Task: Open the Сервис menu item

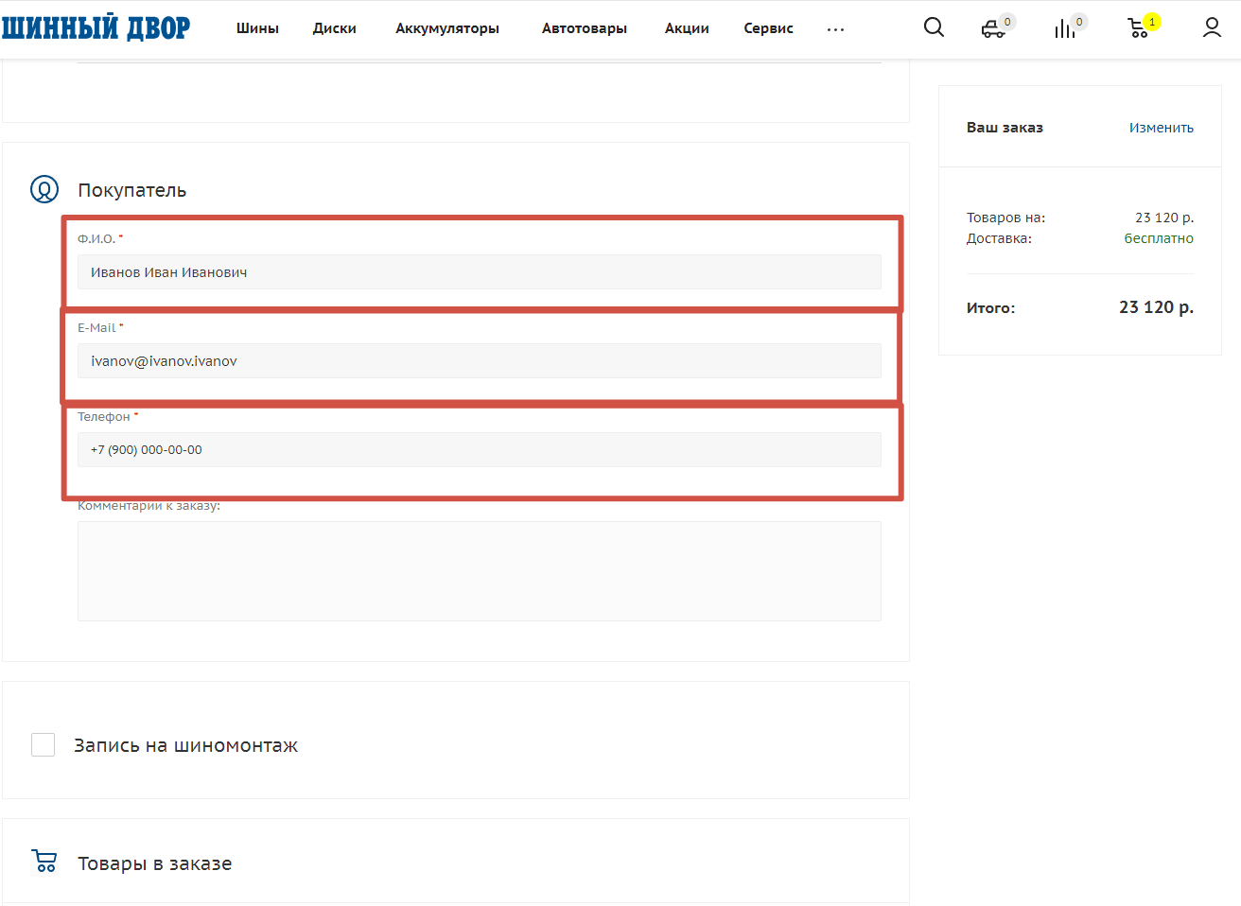Action: point(768,28)
